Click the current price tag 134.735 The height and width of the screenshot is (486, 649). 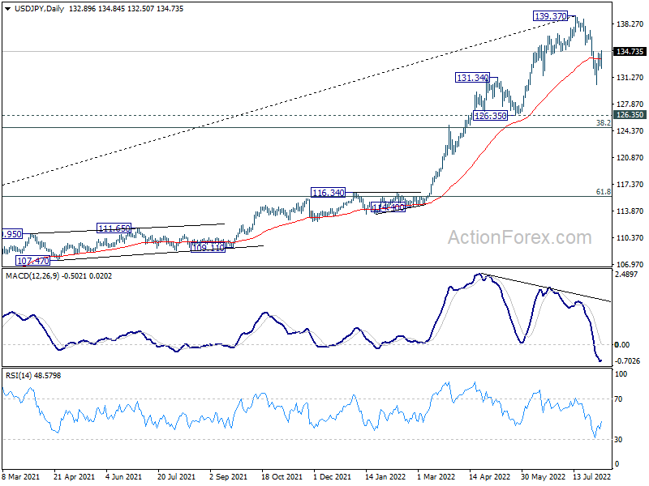[630, 52]
